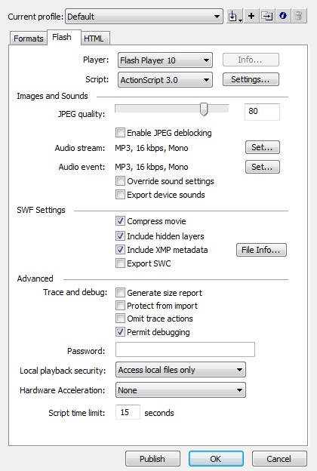The height and width of the screenshot is (471, 317).
Task: Open the Current profile dropdown
Action: tap(144, 16)
